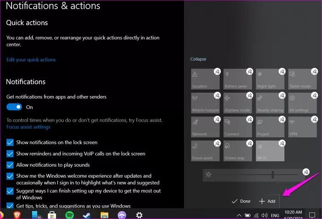Open the Settings gear in taskbar
Screen dimensions: 322x219
pyautogui.click(x=139, y=215)
